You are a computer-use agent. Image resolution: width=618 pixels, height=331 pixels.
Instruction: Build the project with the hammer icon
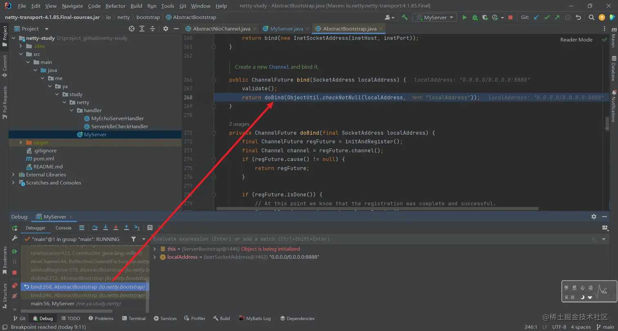pos(405,18)
